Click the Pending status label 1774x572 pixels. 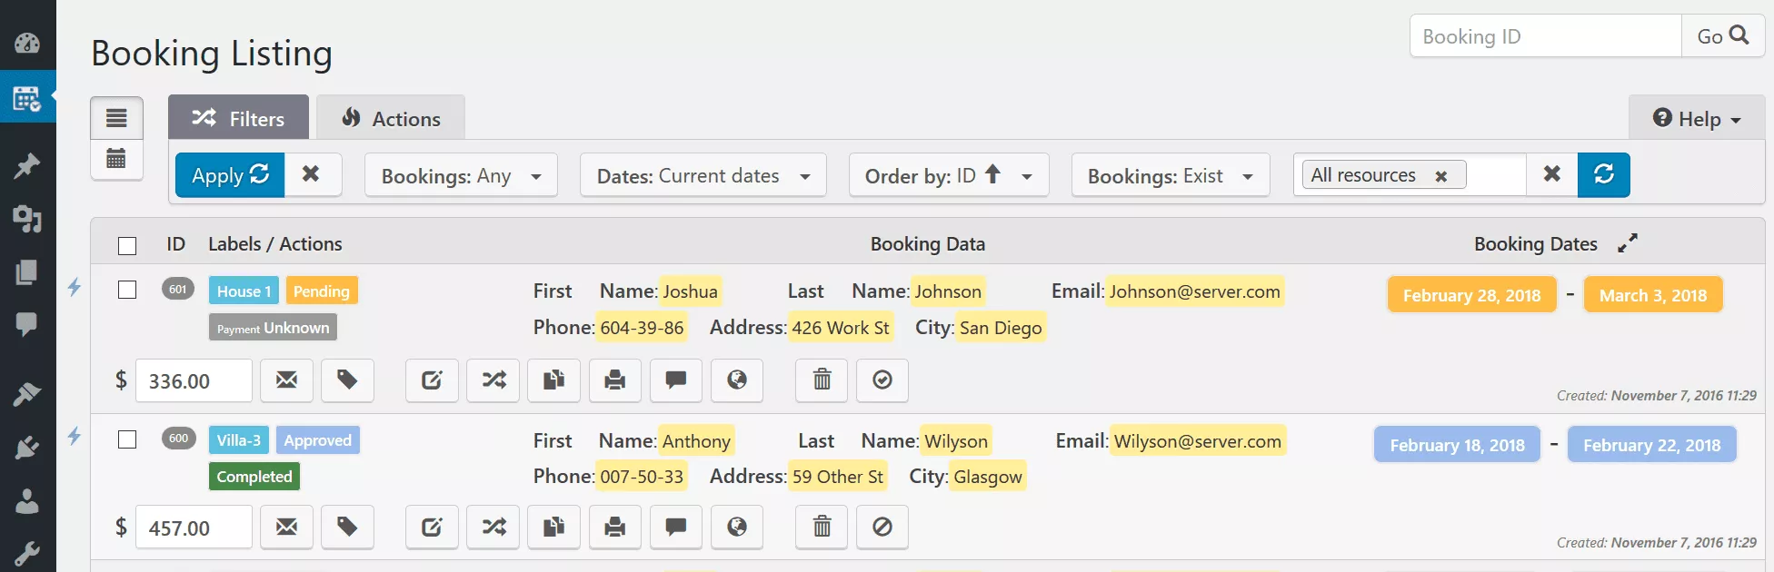pos(322,291)
